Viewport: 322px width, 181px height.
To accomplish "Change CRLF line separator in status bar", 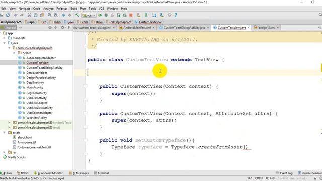I will (259, 178).
